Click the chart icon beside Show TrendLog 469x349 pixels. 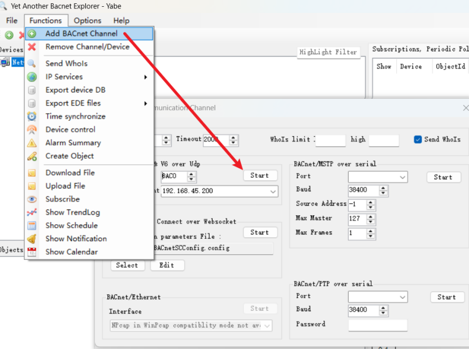[32, 212]
